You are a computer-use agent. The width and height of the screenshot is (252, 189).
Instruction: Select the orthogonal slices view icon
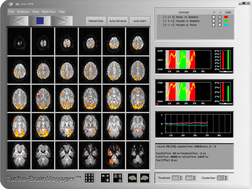coord(105,178)
